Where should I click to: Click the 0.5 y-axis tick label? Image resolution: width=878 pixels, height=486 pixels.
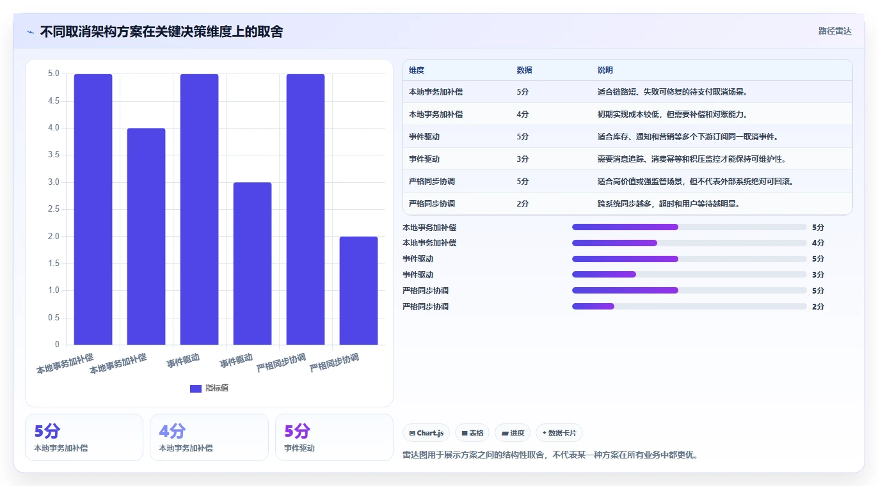[x=54, y=318]
